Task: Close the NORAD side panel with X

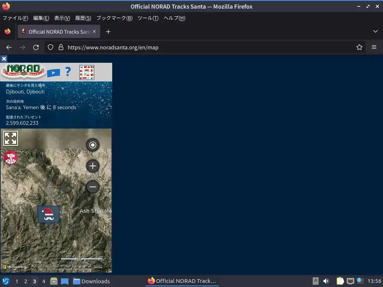Action: click(x=4, y=59)
